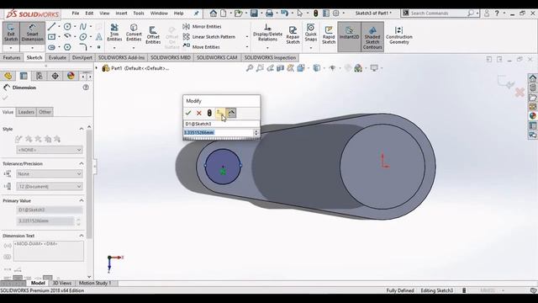Open the Evaluate ribbon tab
Screen dimensions: 538x303
[x=57, y=57]
